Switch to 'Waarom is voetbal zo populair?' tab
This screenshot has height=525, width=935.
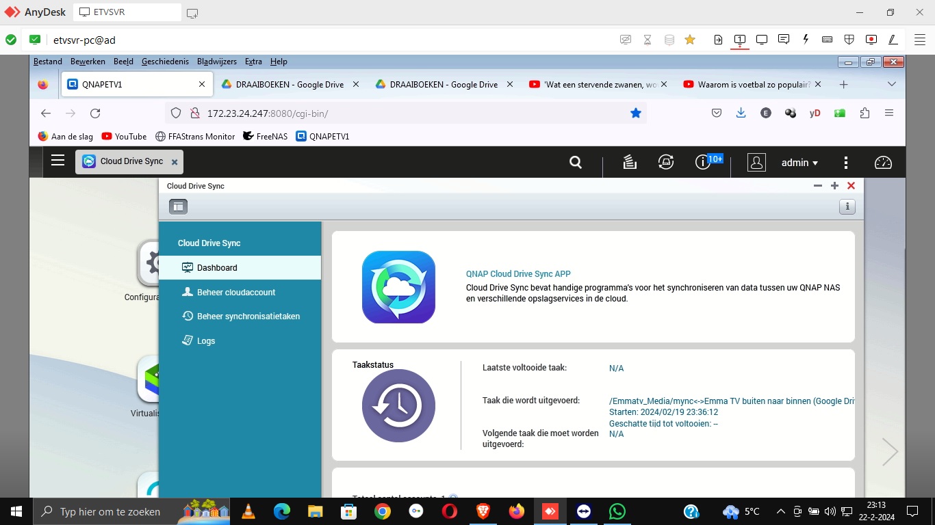[753, 85]
